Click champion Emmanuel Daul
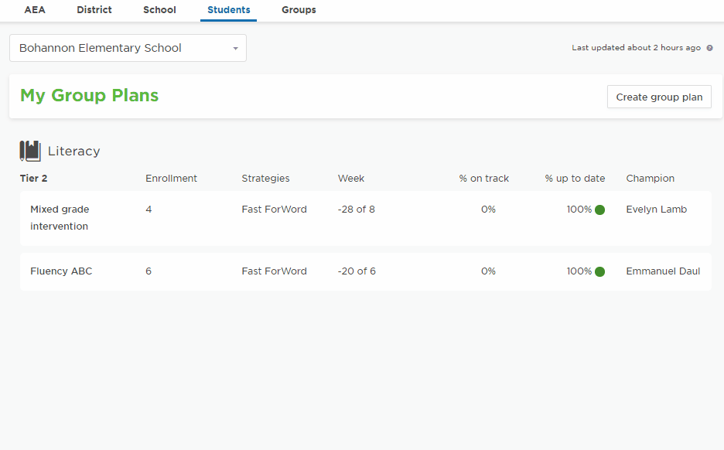724x450 pixels. (x=663, y=271)
